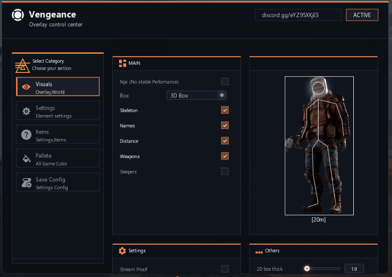Click the eye icon for Visuals
The width and height of the screenshot is (392, 277).
[x=26, y=87]
